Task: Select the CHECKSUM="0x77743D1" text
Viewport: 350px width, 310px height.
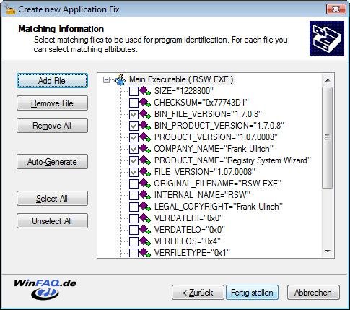Action: pyautogui.click(x=201, y=103)
